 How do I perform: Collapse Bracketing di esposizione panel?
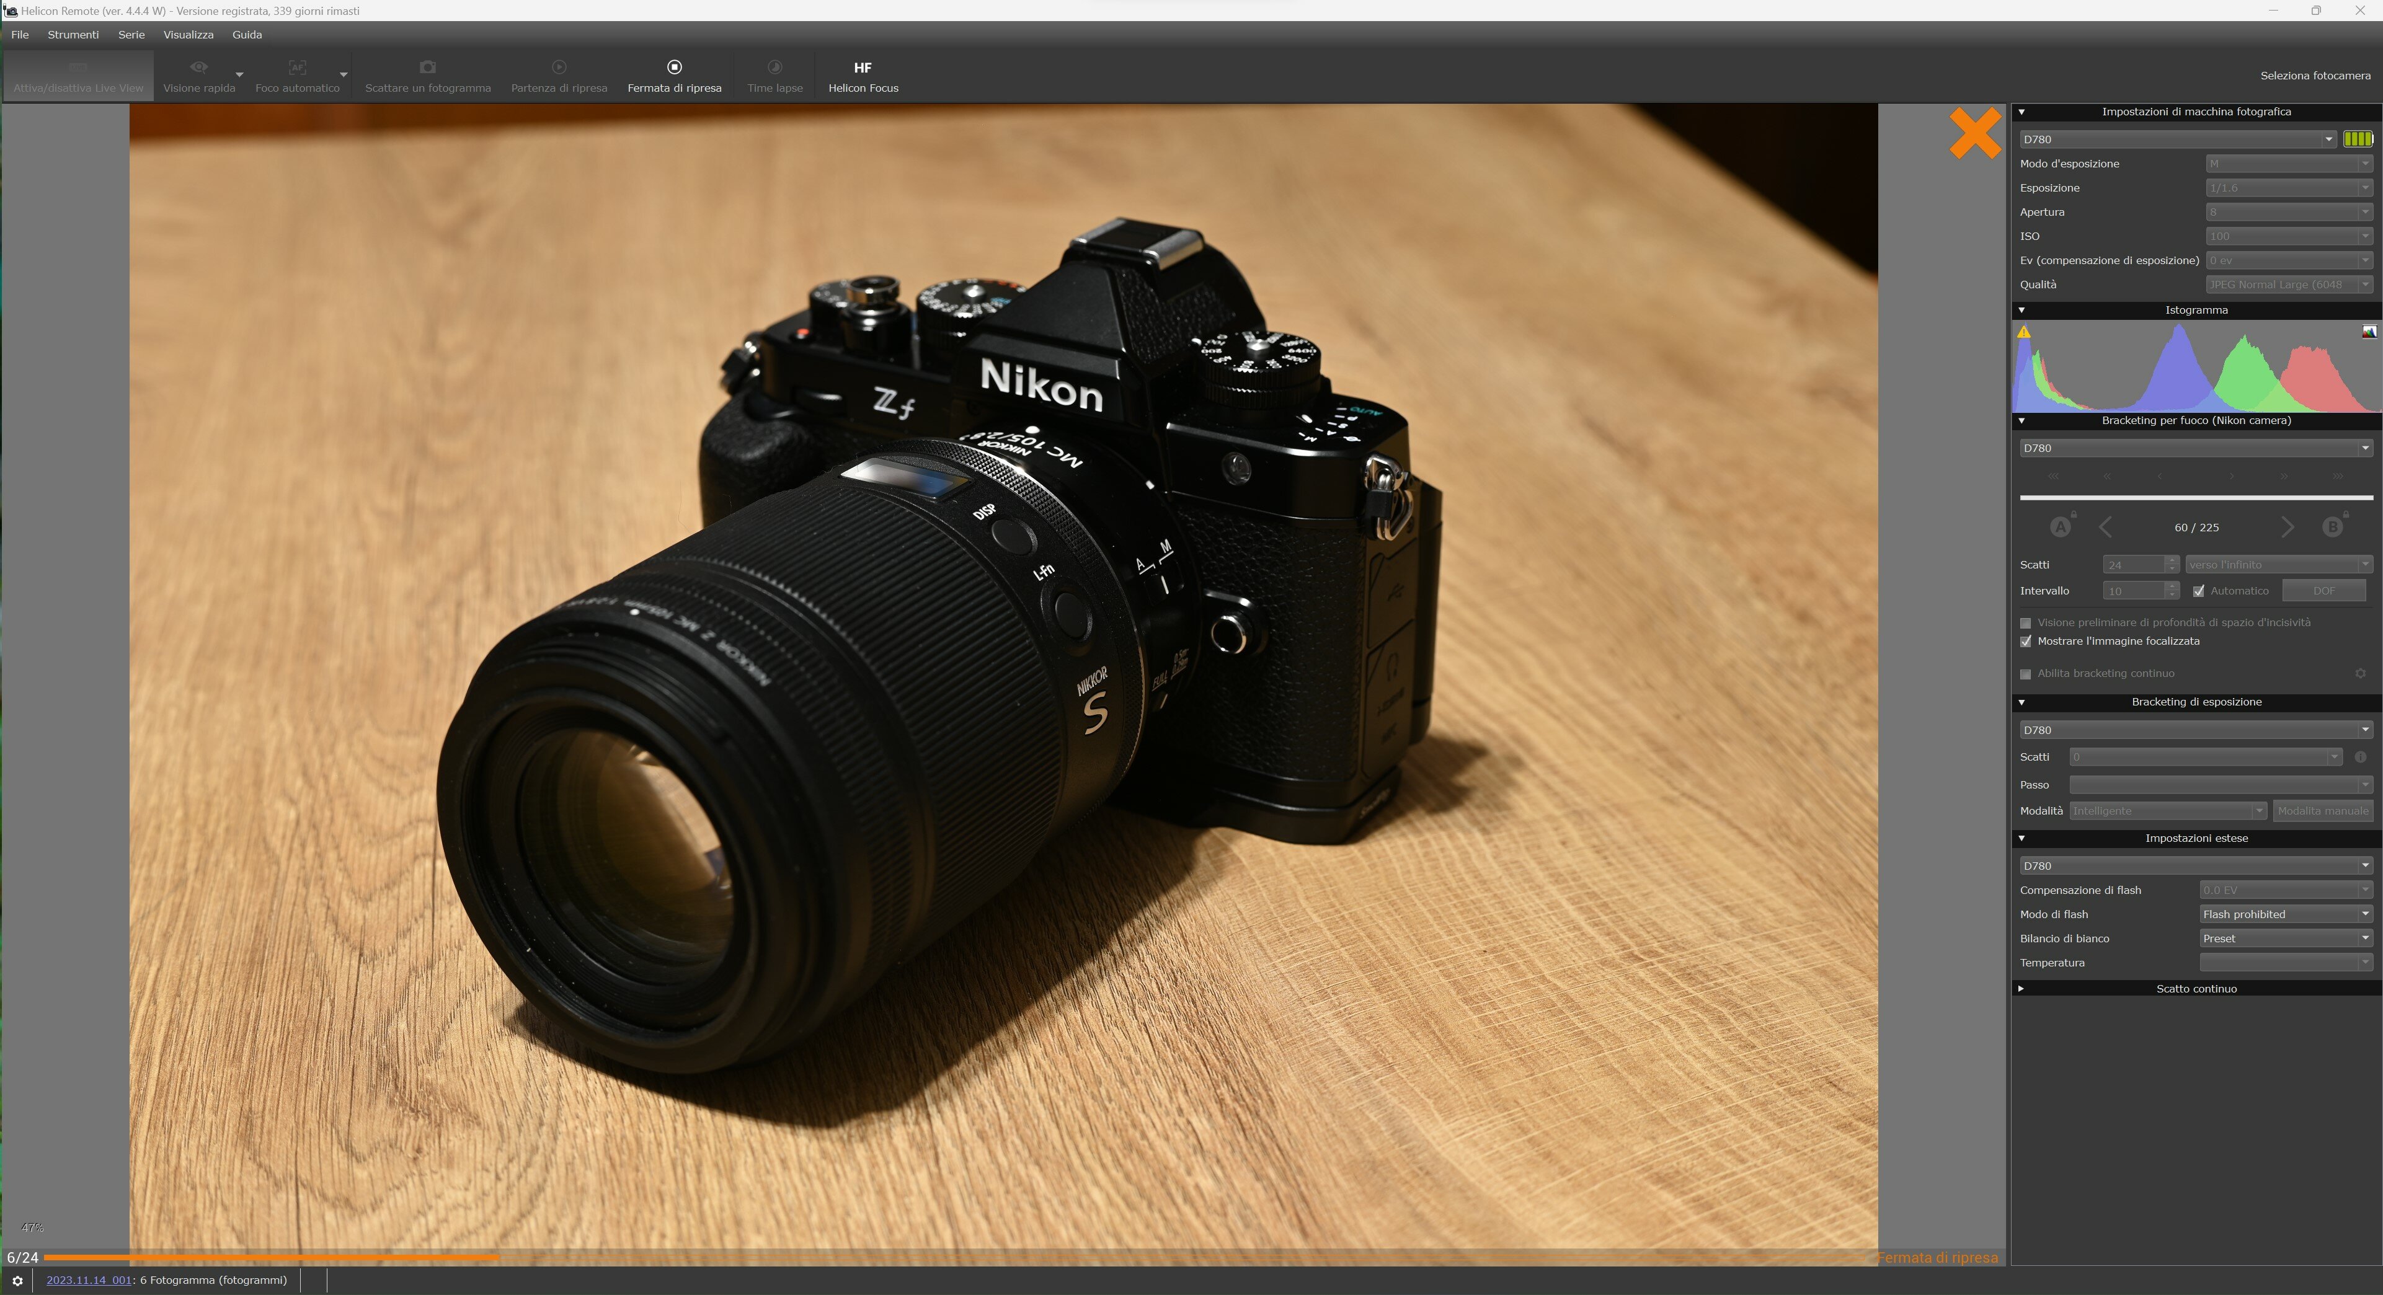pos(2022,702)
